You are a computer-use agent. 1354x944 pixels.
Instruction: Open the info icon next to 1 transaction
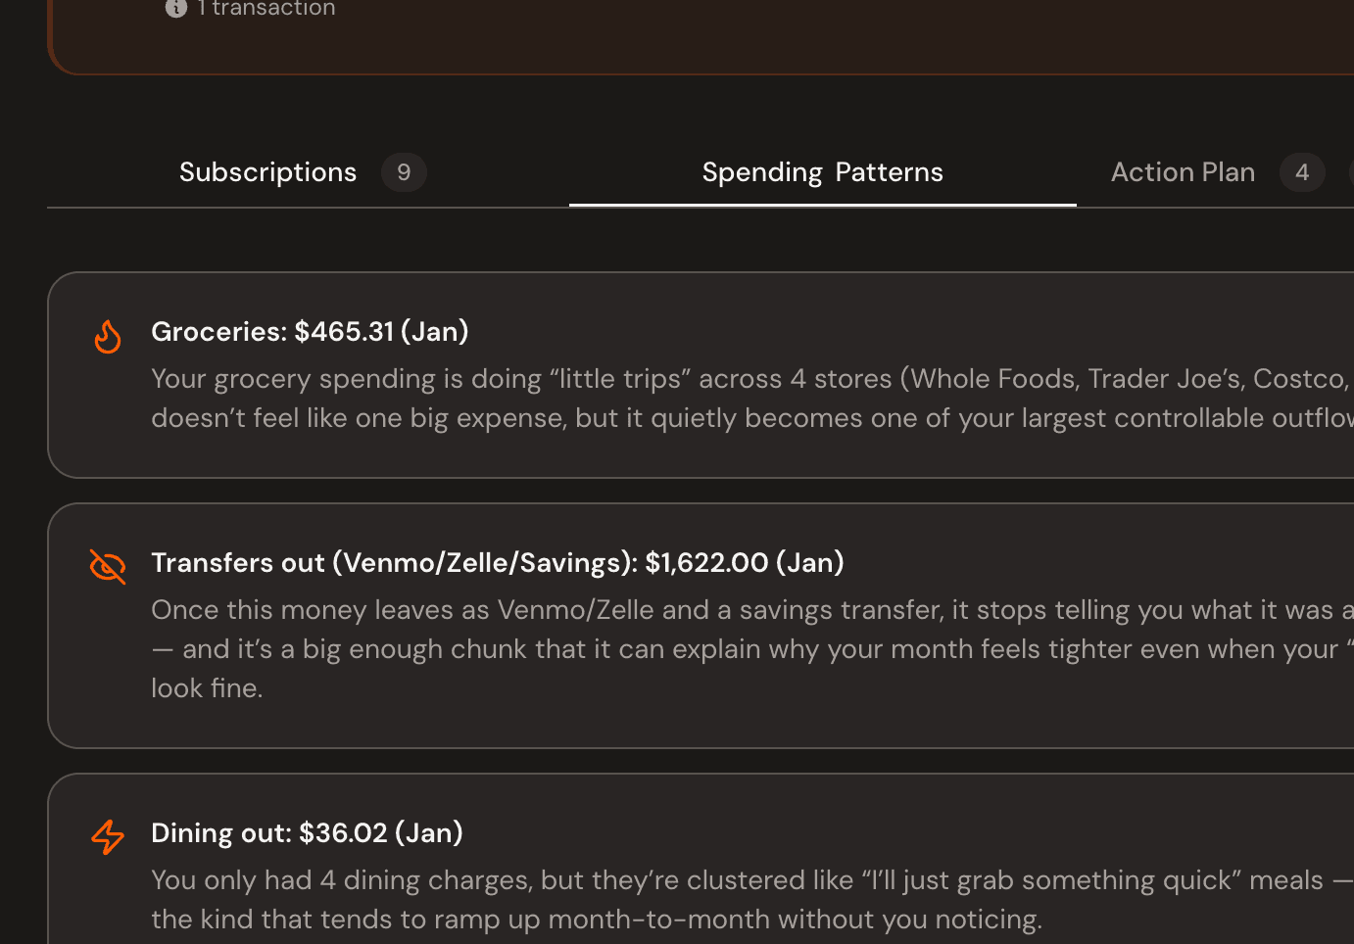tap(175, 9)
